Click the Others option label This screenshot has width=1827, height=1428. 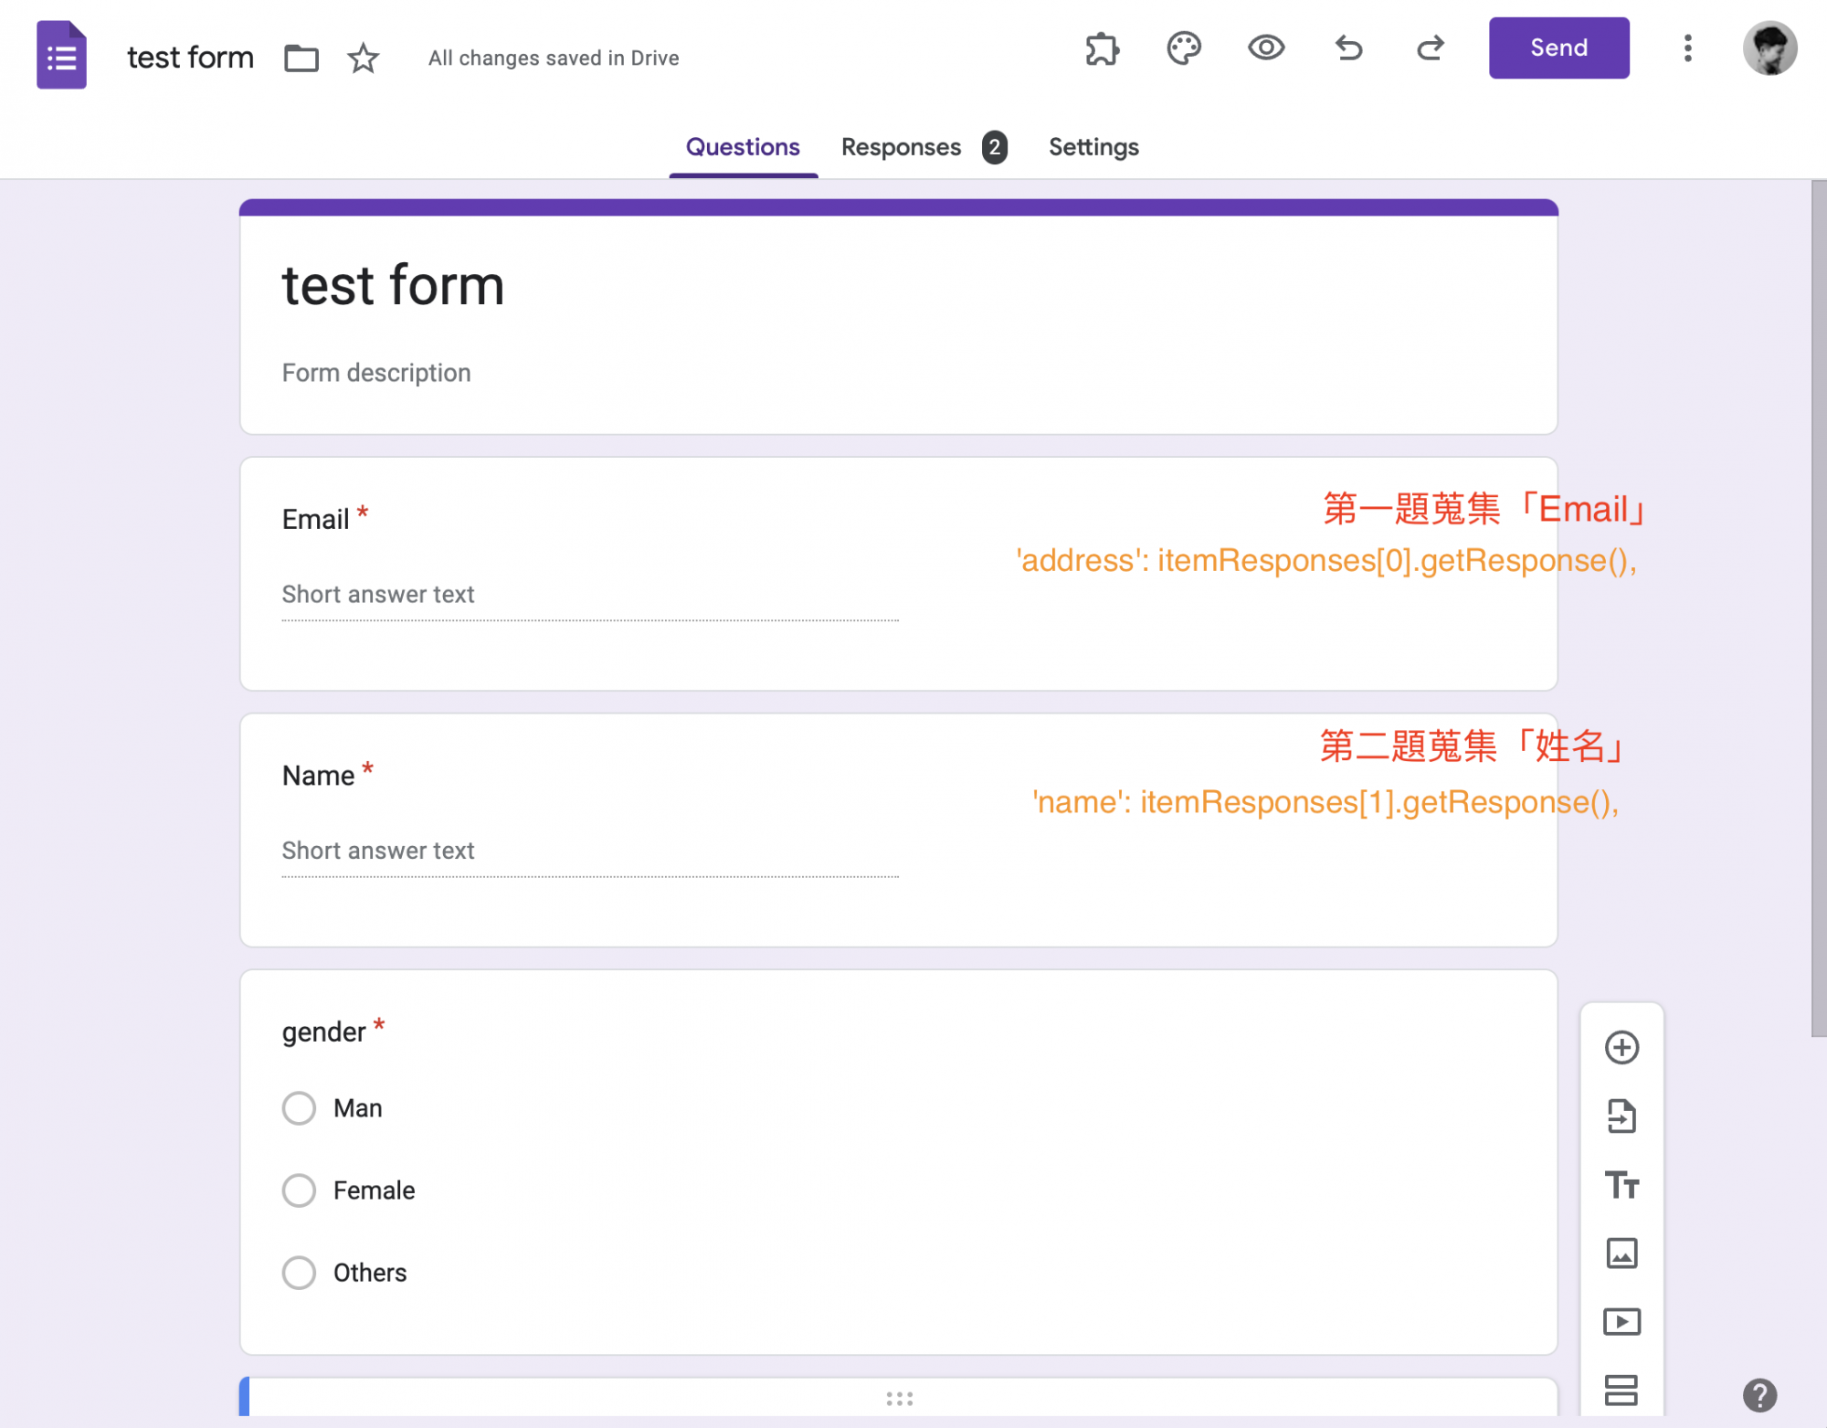(370, 1273)
